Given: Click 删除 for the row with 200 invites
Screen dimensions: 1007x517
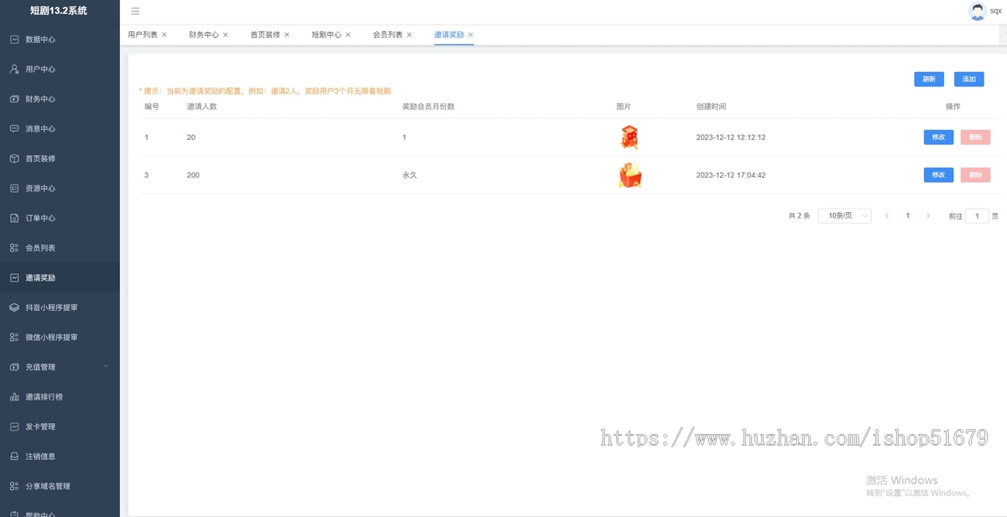Looking at the screenshot, I should click(975, 175).
